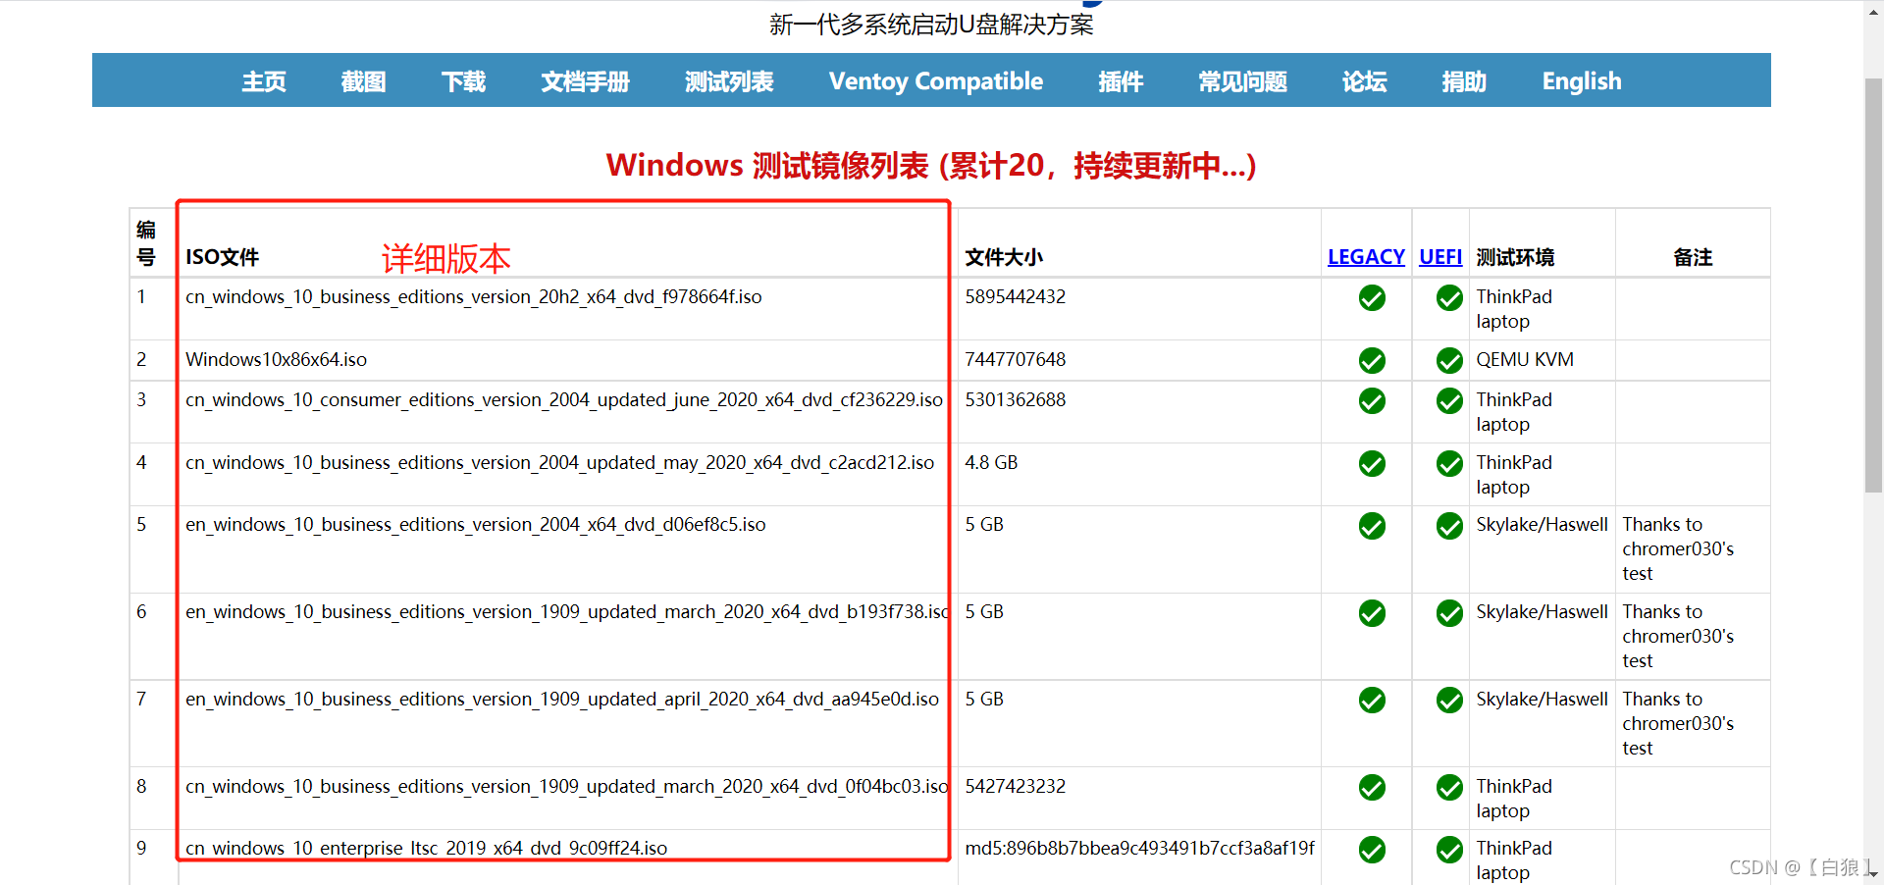Click LEGACY checkmark for row 8
This screenshot has width=1884, height=885.
(1372, 788)
